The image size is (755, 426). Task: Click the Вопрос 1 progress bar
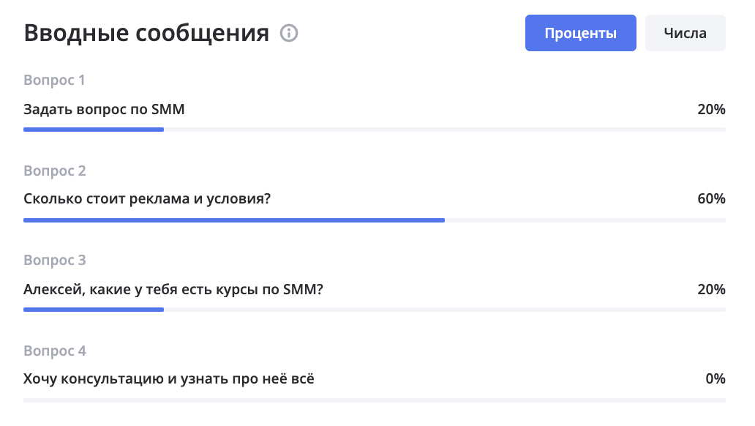coord(375,130)
